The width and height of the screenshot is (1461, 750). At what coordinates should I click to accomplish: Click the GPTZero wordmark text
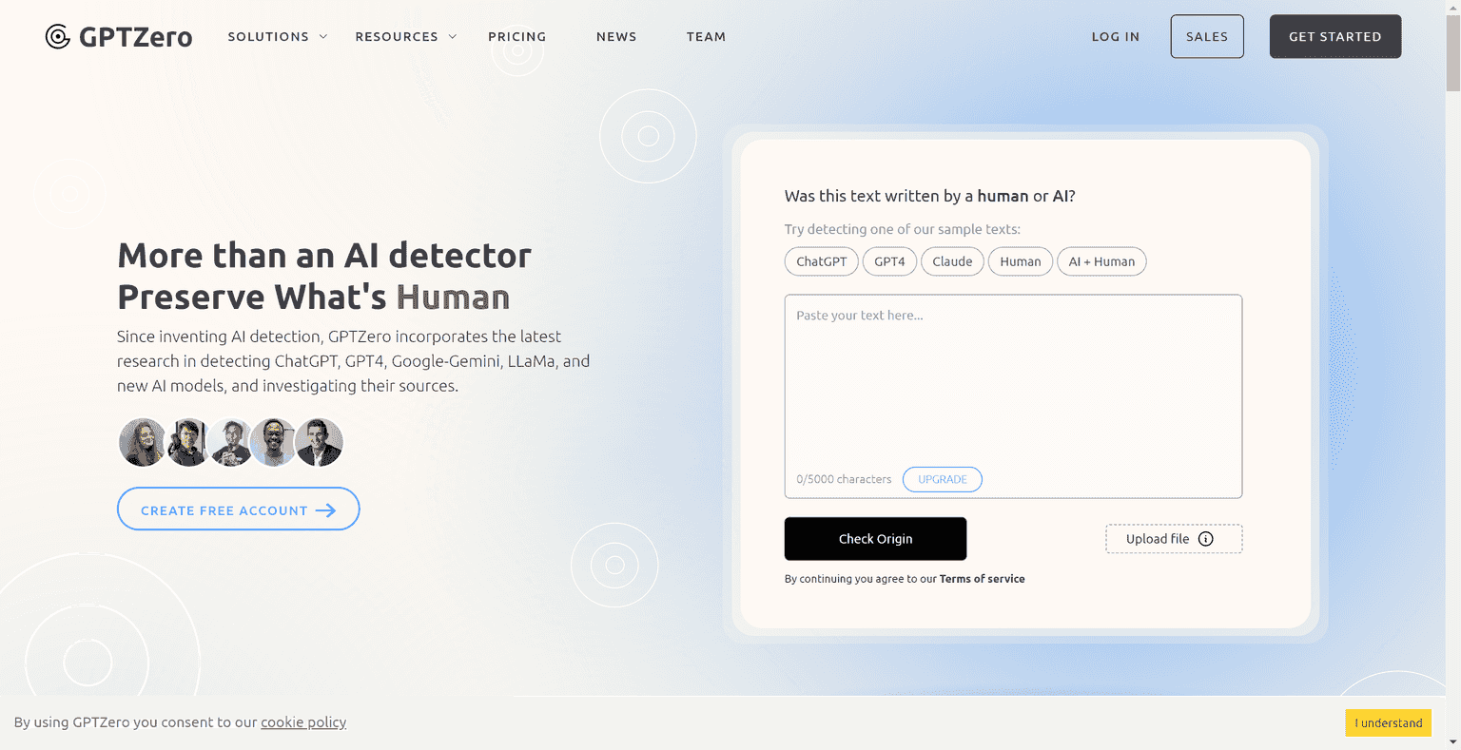pos(136,37)
